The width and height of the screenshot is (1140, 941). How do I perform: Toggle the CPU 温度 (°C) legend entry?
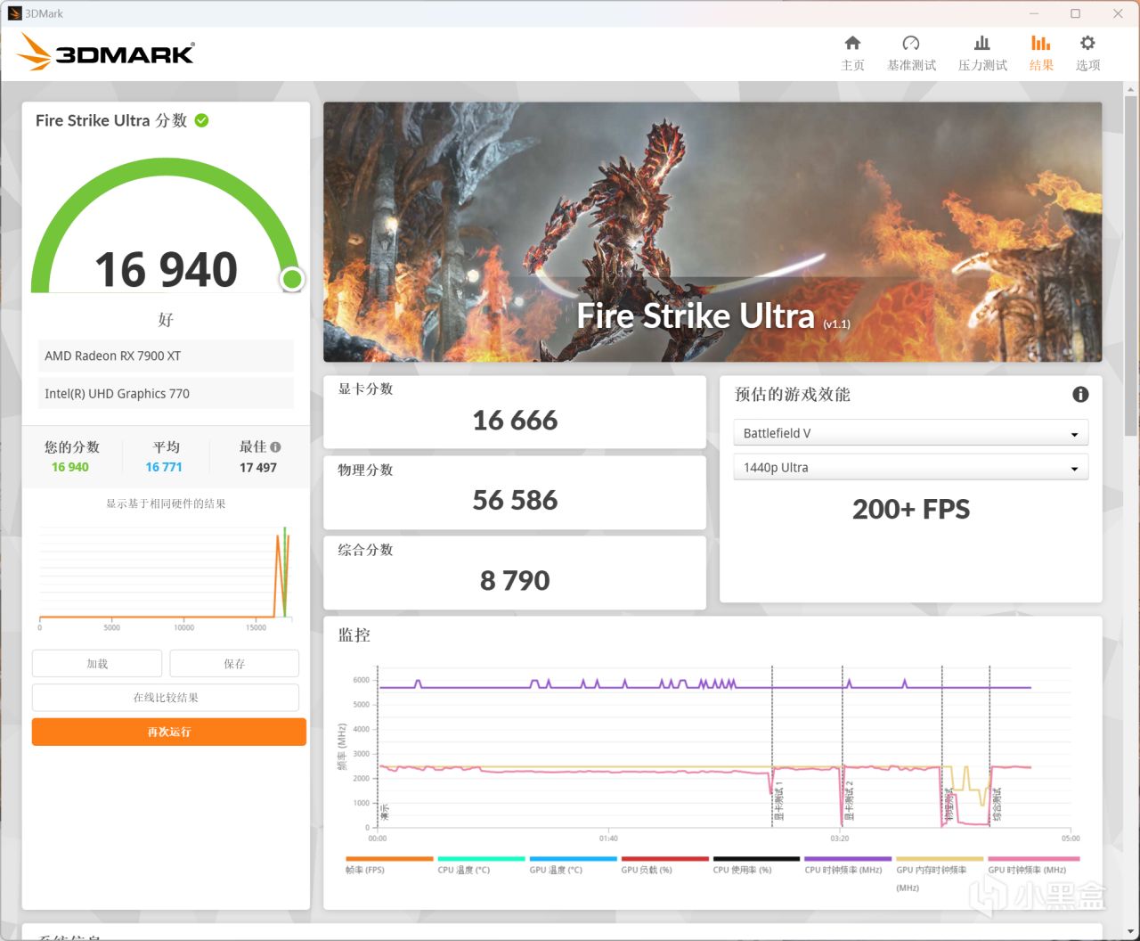click(481, 865)
